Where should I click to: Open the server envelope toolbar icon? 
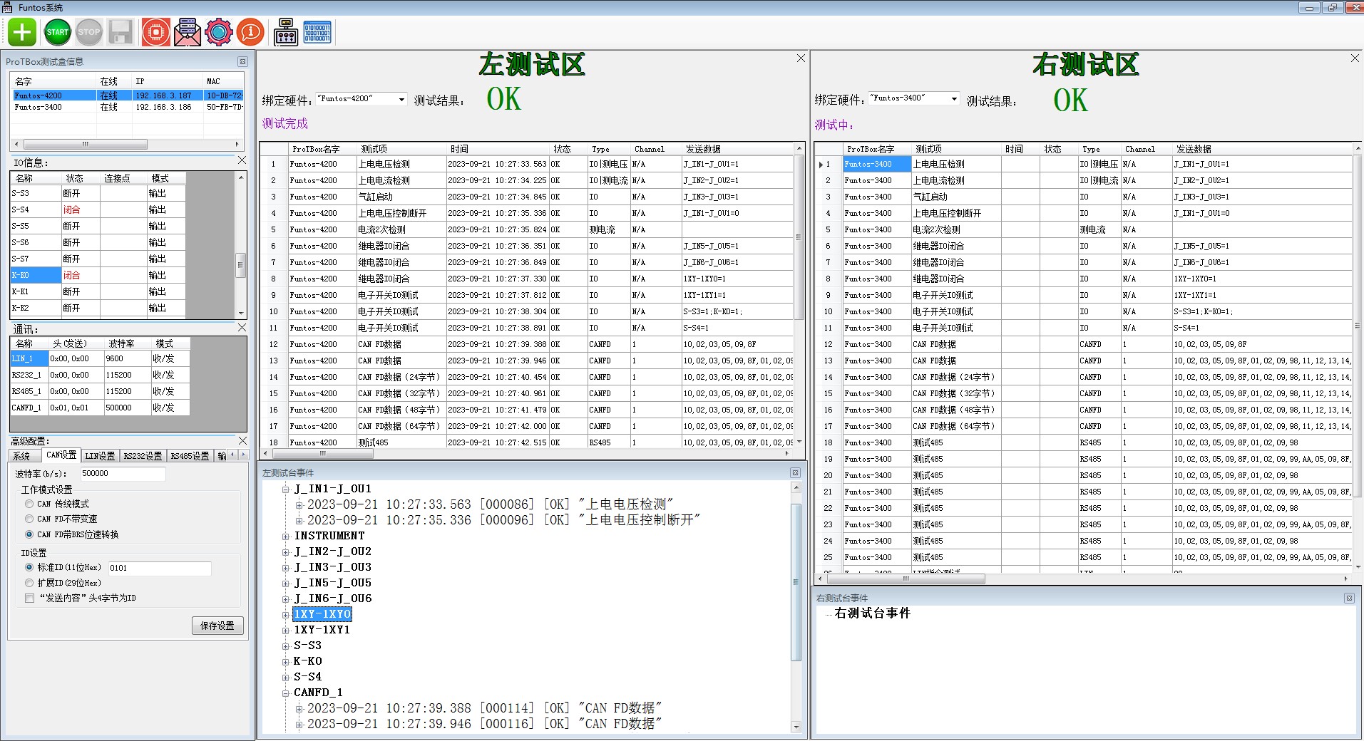188,32
